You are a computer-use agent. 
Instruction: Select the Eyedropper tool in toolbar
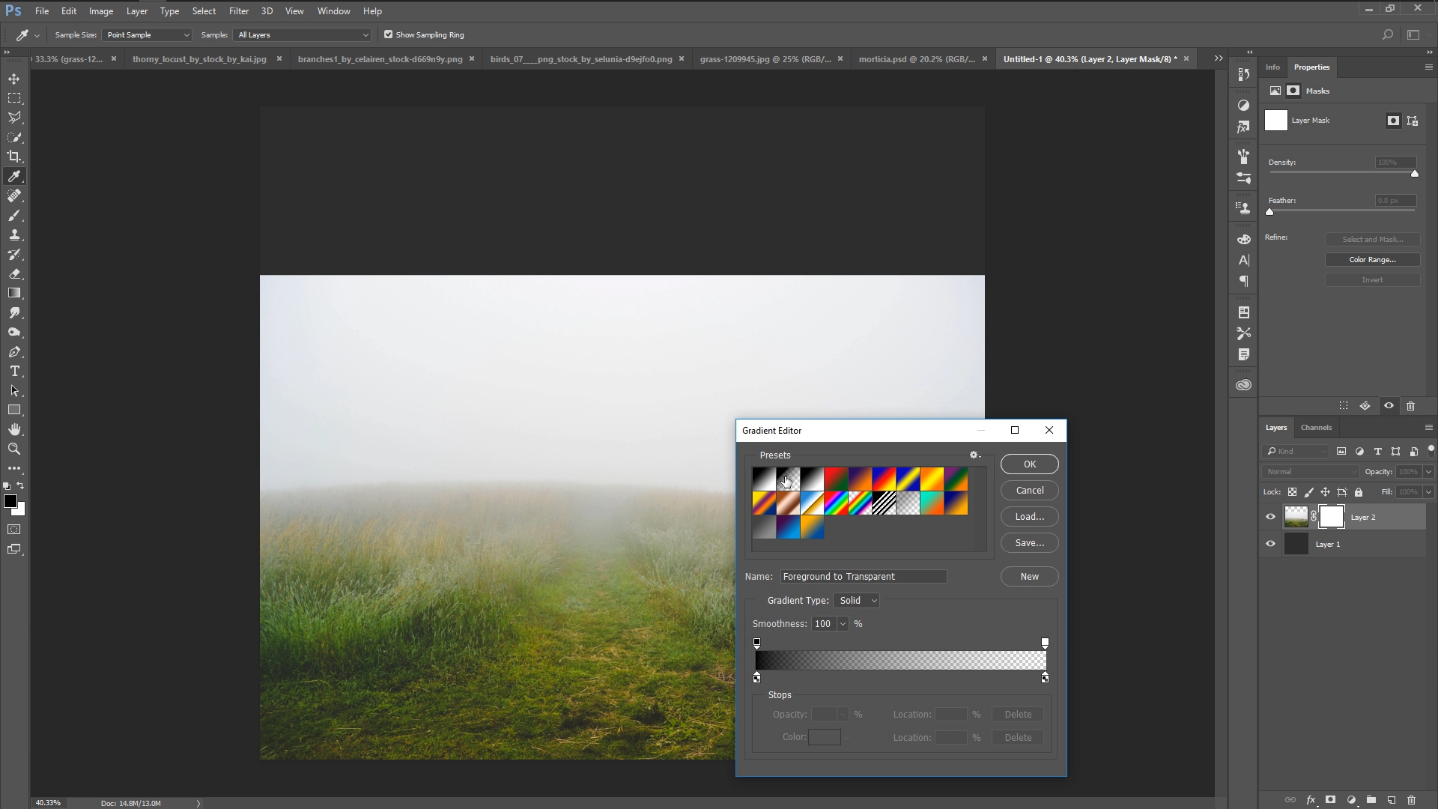(x=14, y=176)
